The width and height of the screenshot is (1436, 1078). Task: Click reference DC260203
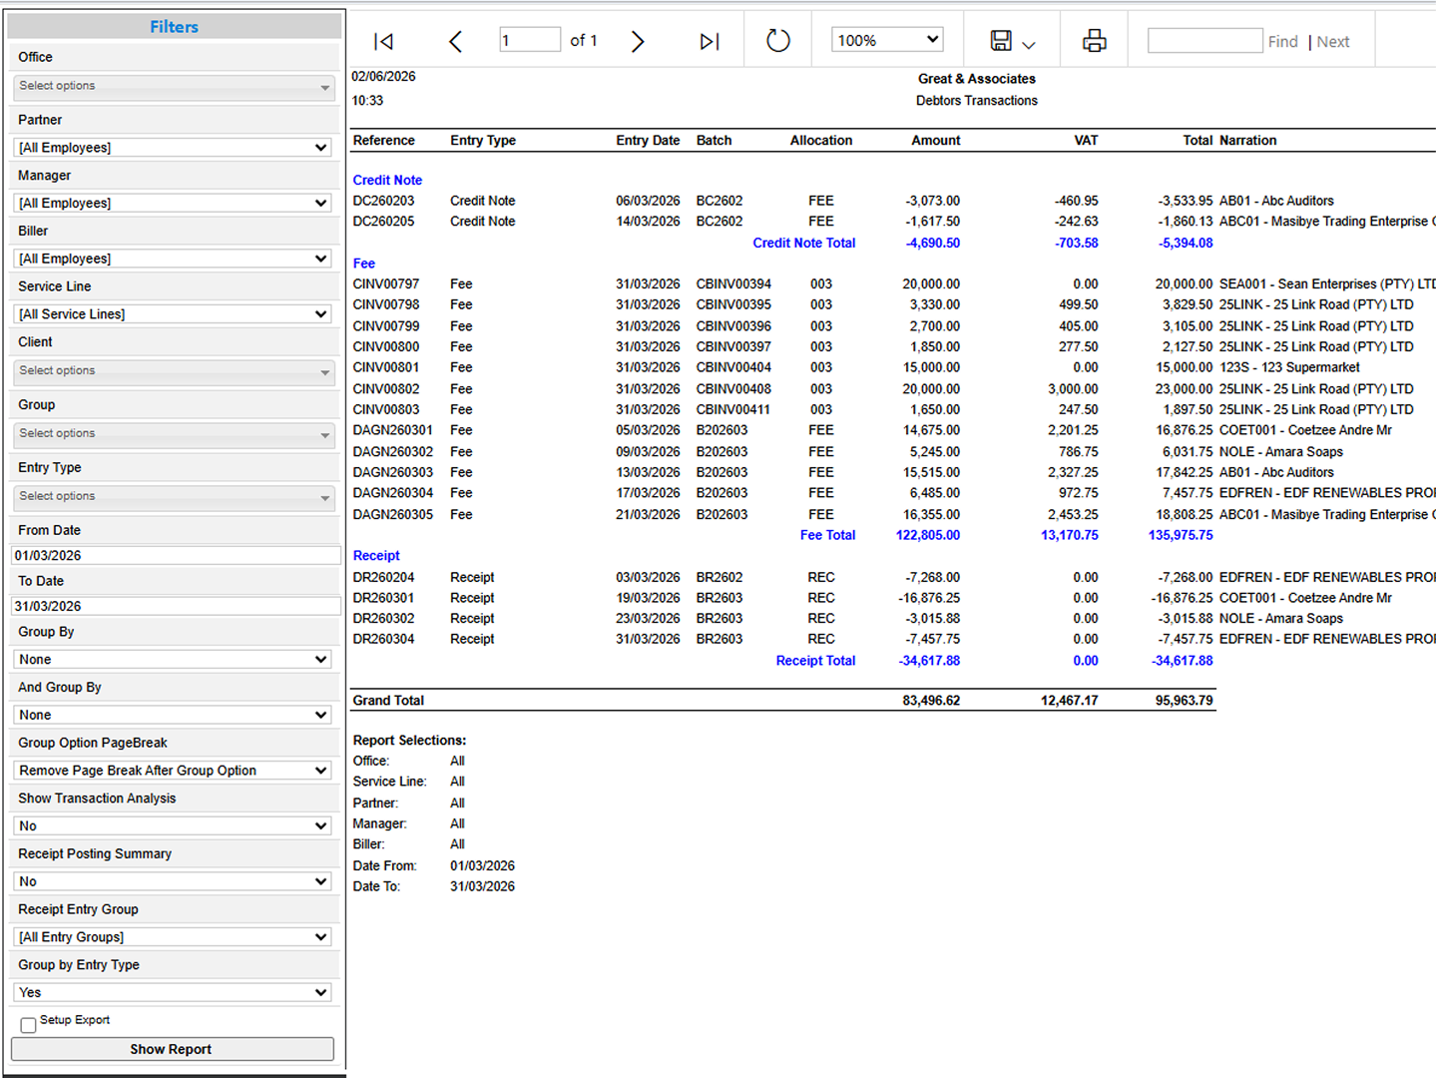(x=383, y=202)
